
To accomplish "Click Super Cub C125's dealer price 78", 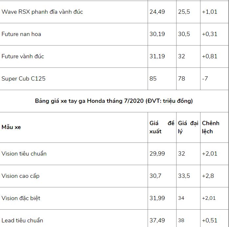I will [x=181, y=79].
